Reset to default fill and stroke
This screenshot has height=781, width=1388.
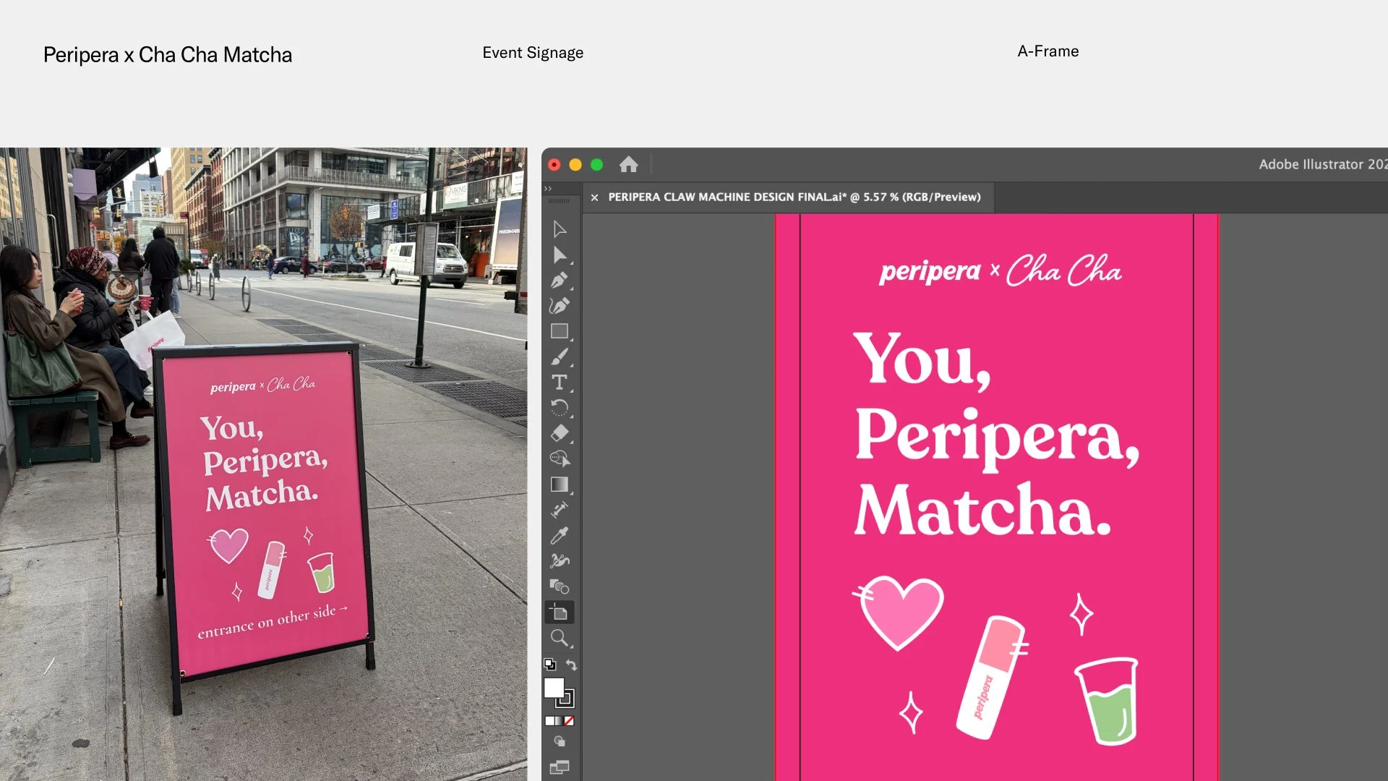[x=550, y=664]
